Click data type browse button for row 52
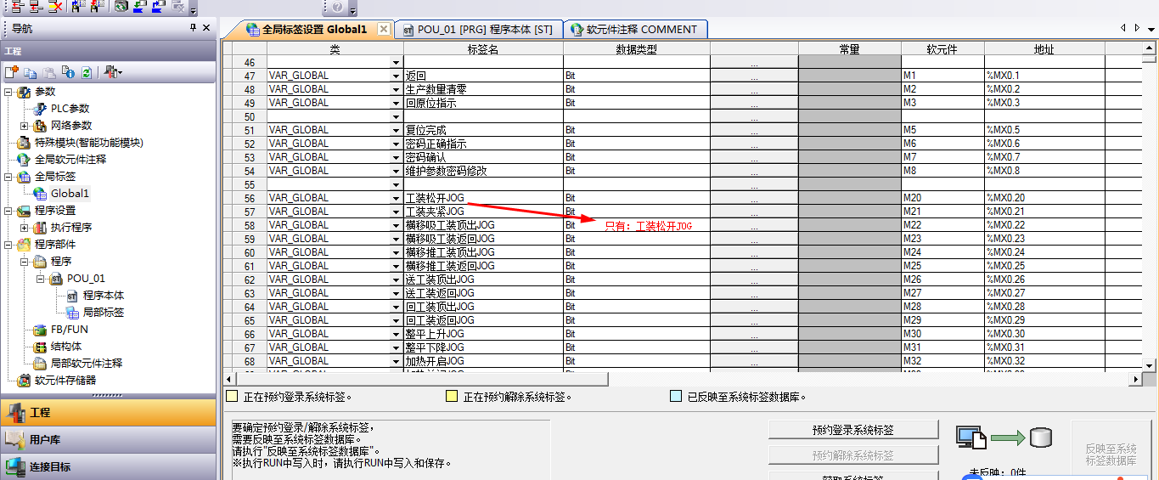The height and width of the screenshot is (480, 1159). click(753, 144)
